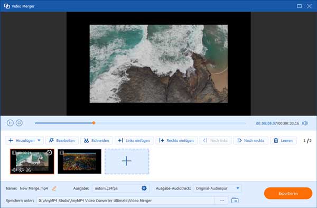This screenshot has height=208, width=317.
Task: Move clip with Nach rechts
Action: point(251,140)
